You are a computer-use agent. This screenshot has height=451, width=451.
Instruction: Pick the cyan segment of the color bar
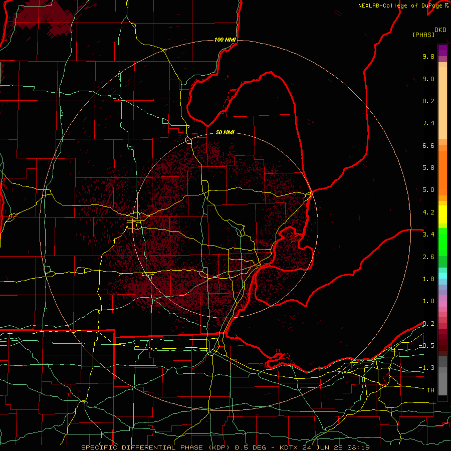(x=442, y=276)
